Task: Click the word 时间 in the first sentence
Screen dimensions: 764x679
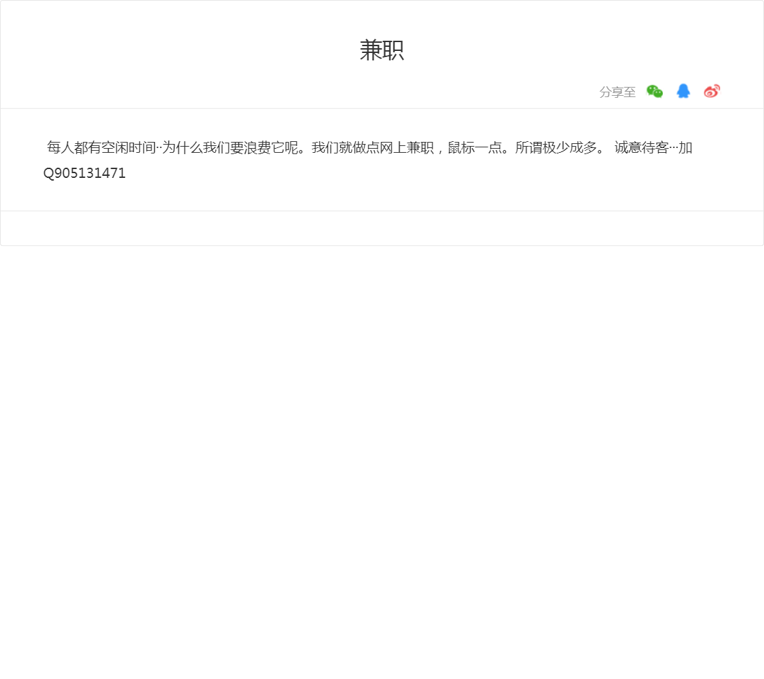Action: [x=142, y=148]
